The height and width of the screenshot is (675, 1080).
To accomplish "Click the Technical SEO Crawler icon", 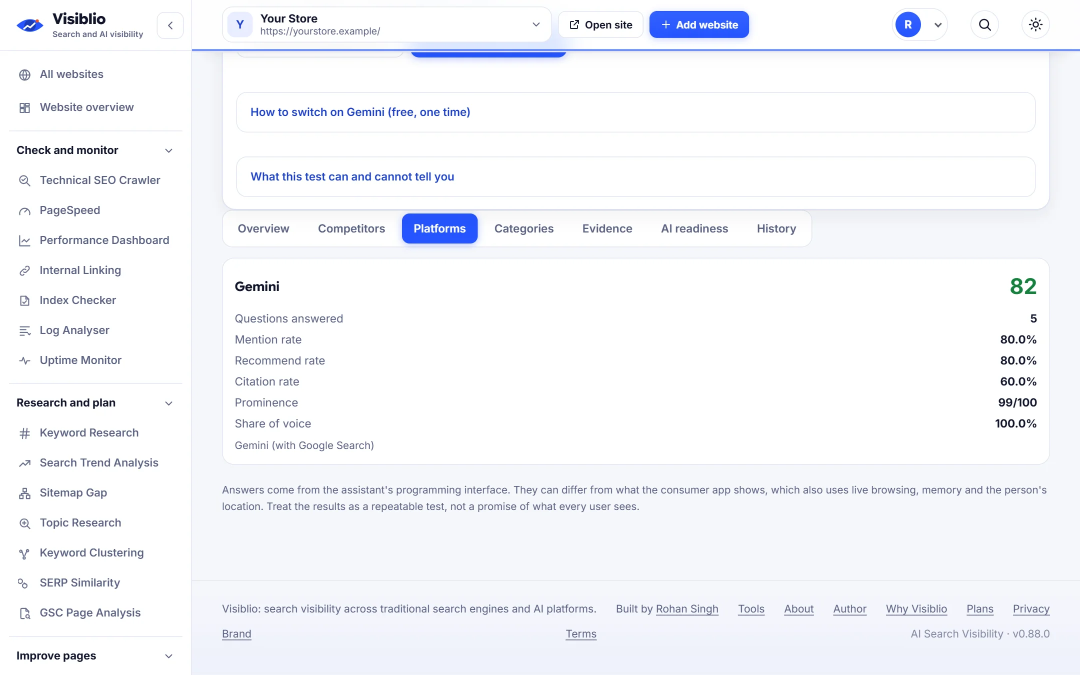I will coord(24,180).
